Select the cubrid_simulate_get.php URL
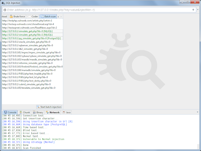Screen dimensions: 201x151 coord(32,84)
